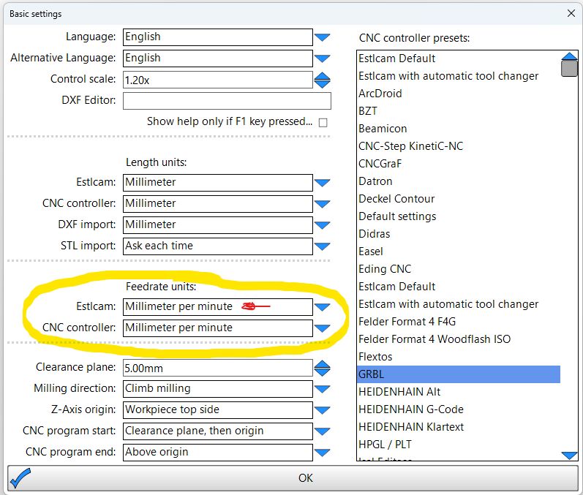The image size is (583, 495).
Task: Select HEIDENHAIN G-Code preset
Action: coord(411,409)
